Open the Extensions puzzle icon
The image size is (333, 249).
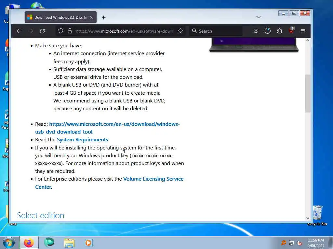[x=279, y=31]
